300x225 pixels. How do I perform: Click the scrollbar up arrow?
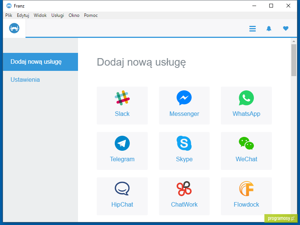tap(294, 41)
